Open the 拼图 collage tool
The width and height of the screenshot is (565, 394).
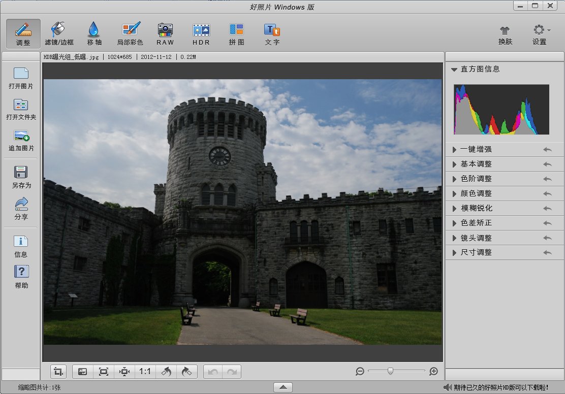click(236, 34)
